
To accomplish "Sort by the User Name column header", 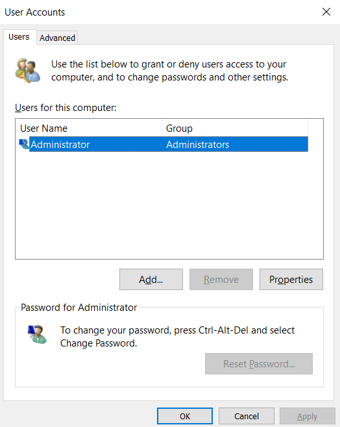I will (89, 128).
